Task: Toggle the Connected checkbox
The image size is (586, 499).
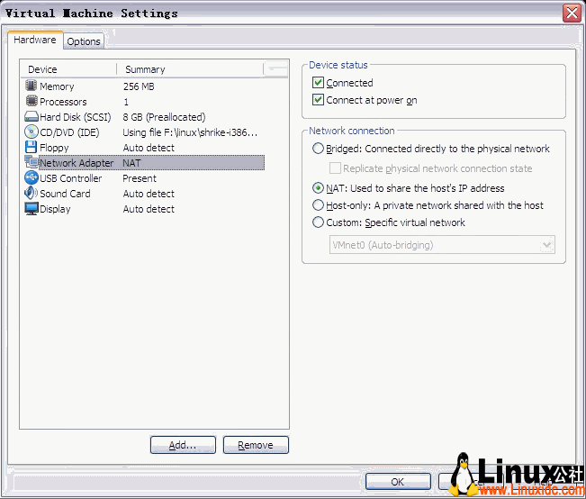Action: pyautogui.click(x=318, y=82)
